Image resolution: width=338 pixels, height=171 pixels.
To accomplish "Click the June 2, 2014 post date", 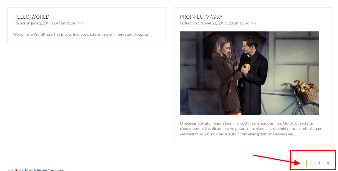I will (x=49, y=23).
